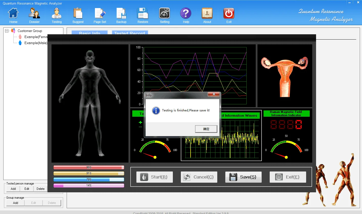Confirm the Info dialog with 确定
Image resolution: width=362 pixels, height=214 pixels.
206,129
